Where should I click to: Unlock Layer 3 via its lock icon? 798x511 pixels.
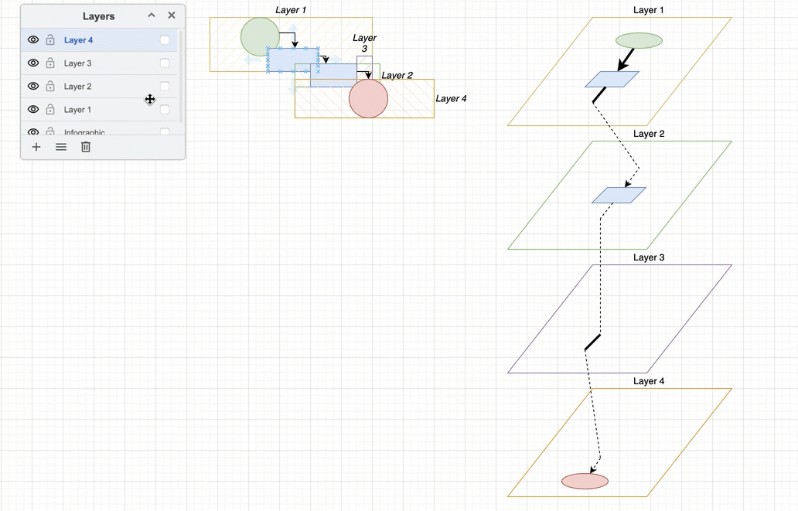49,63
